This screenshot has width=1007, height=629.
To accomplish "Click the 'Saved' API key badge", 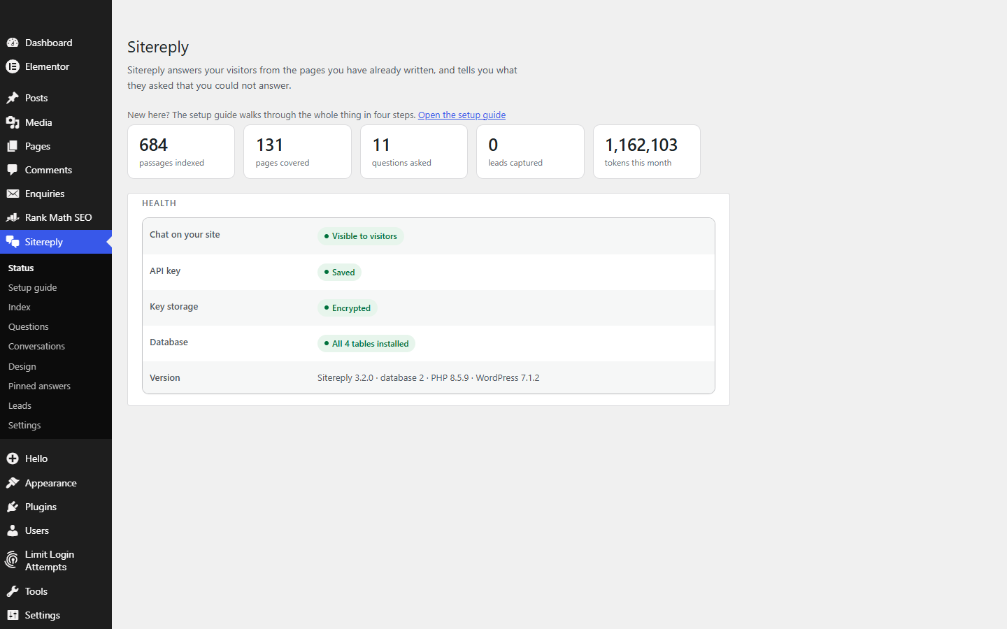I will [x=339, y=272].
